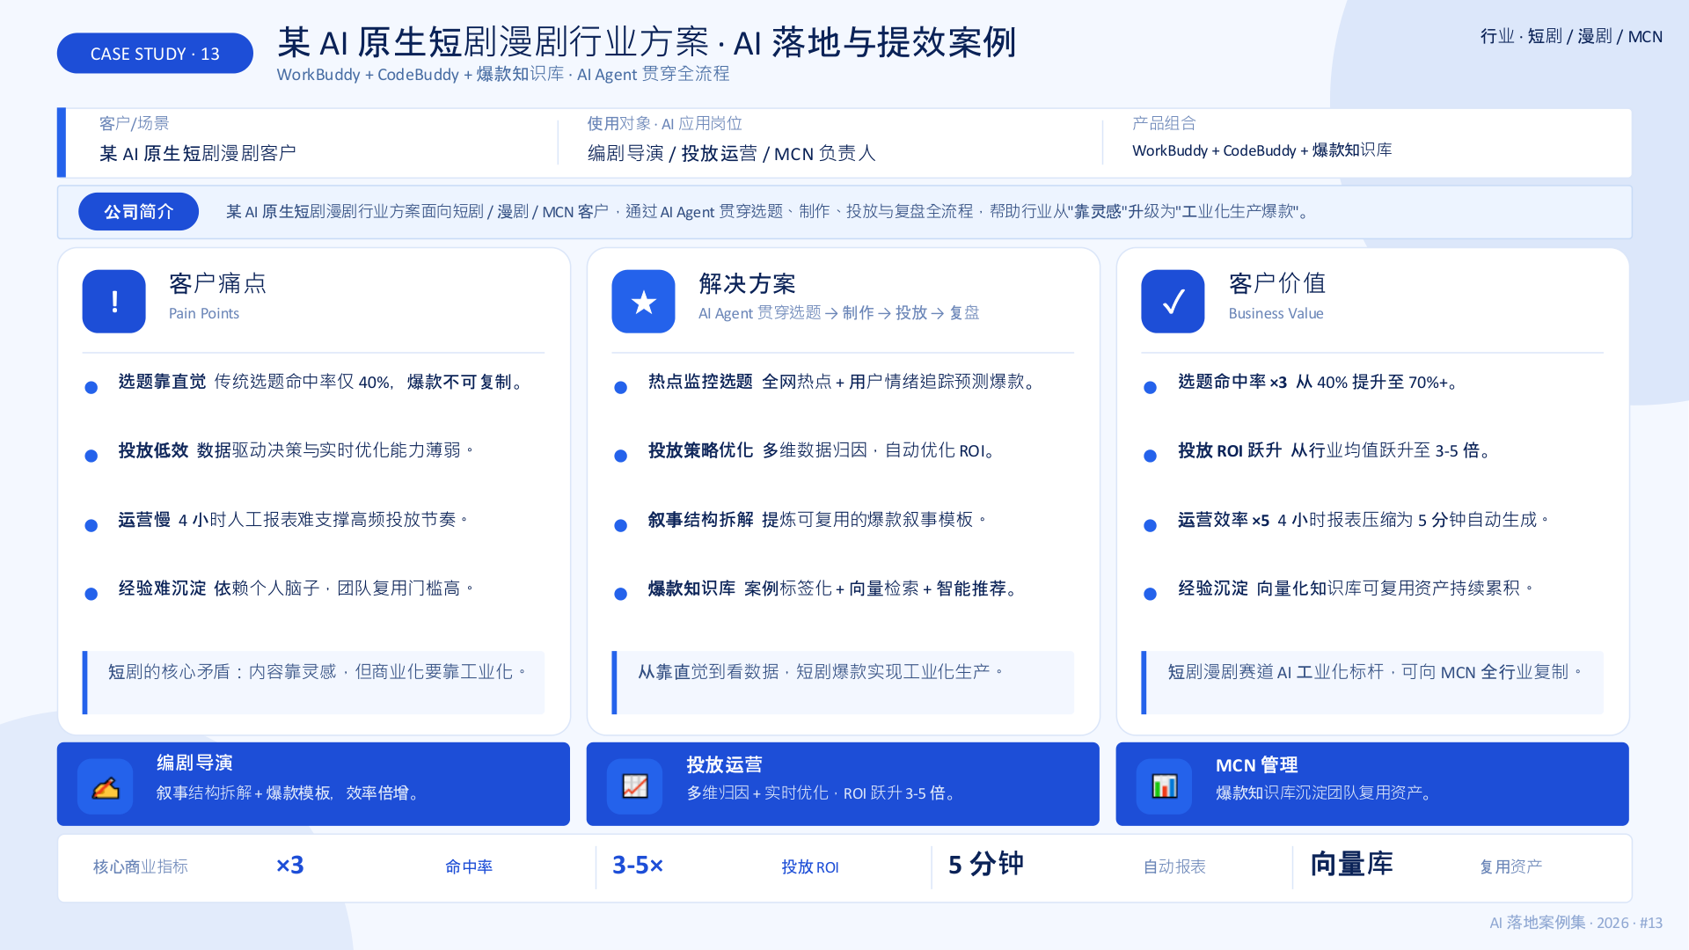This screenshot has height=950, width=1689.
Task: Click the bullet 运营效率 ×5
Action: [1364, 520]
